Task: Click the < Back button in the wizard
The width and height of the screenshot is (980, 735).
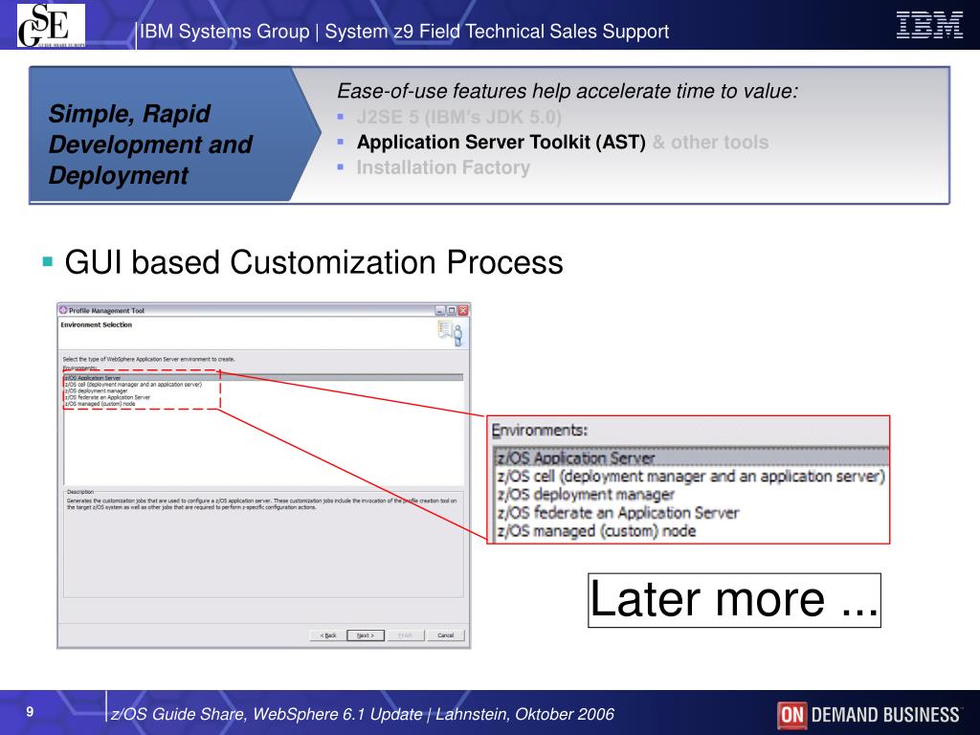Action: [328, 635]
